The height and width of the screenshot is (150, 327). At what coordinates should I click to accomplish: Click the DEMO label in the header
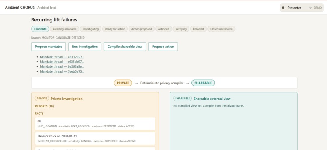pos(318,8)
